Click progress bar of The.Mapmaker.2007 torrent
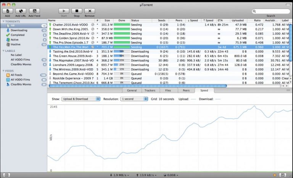Screen dimensions: 293x178 click(122, 60)
